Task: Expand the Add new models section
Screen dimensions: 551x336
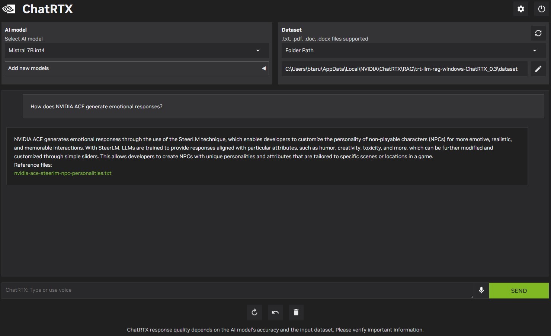Action: (137, 68)
